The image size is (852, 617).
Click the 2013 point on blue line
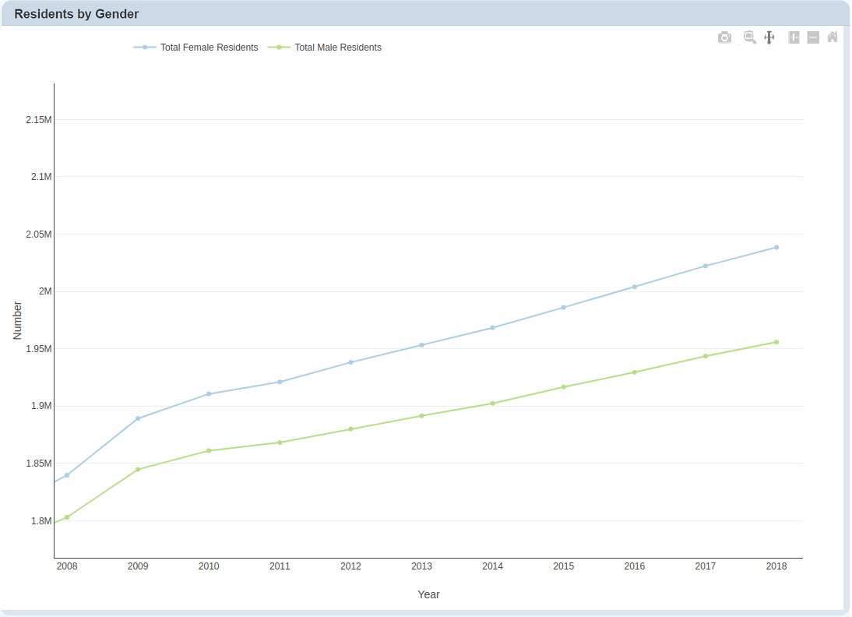click(422, 345)
